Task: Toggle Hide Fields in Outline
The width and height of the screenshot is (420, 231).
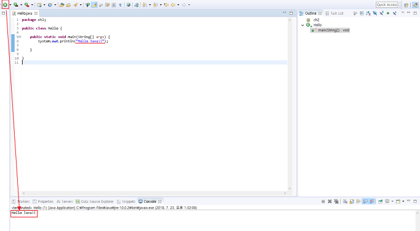Action: pos(374,13)
